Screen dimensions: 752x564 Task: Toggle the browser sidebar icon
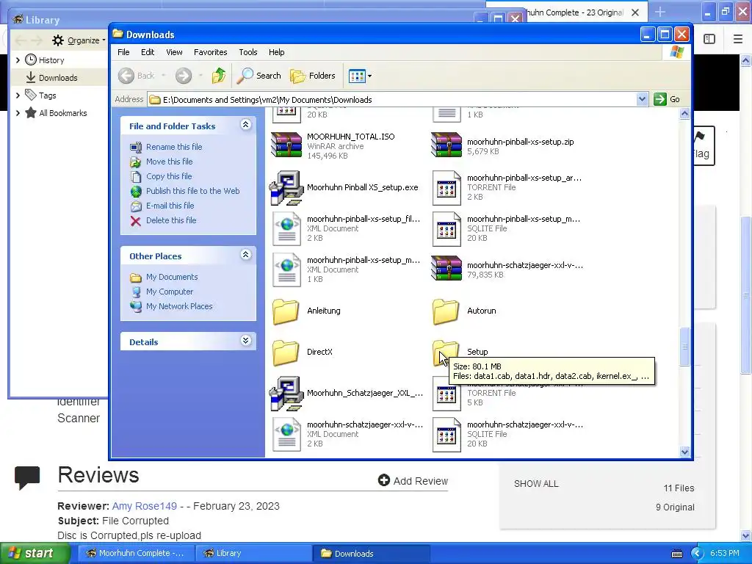pyautogui.click(x=709, y=39)
